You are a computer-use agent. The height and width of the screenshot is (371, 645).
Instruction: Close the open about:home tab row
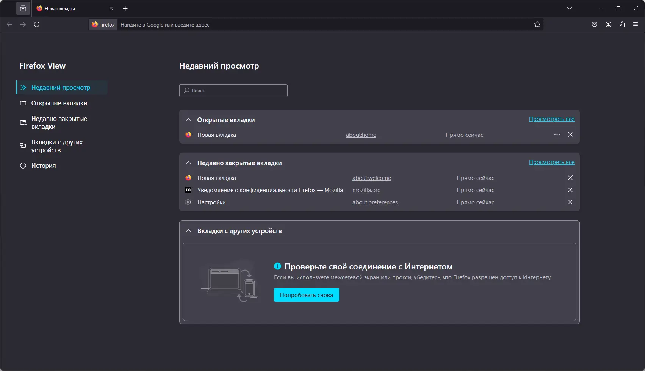pyautogui.click(x=570, y=135)
